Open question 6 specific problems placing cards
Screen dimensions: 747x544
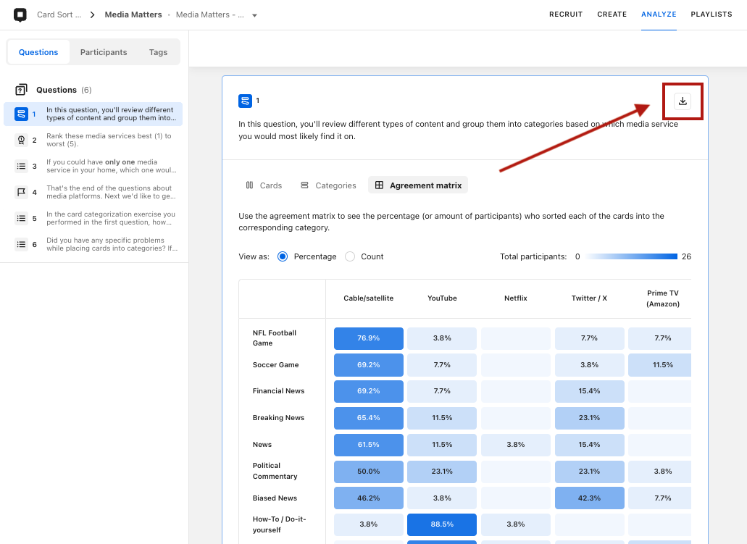pos(93,244)
